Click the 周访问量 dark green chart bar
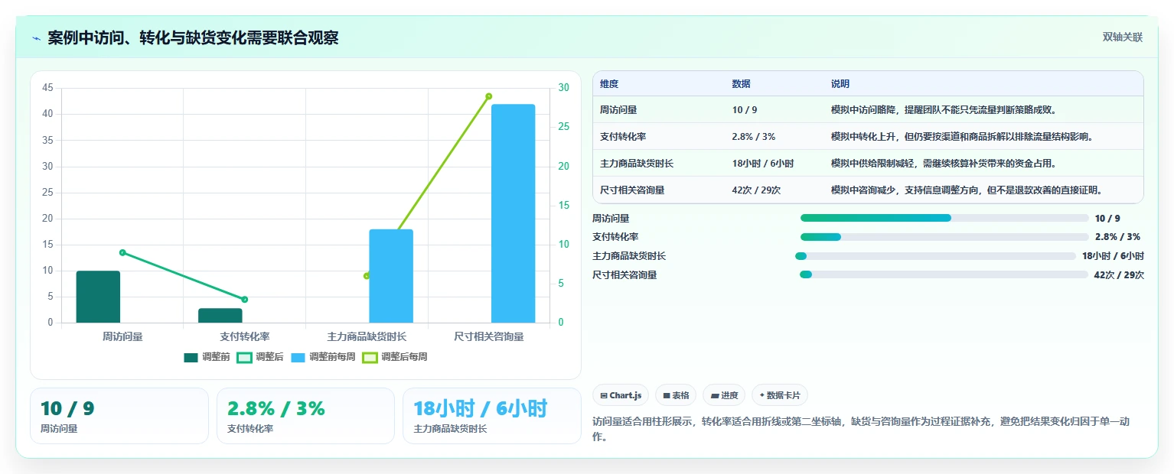 [x=98, y=297]
